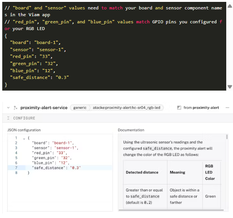Fold the JSON object at line 1

pyautogui.click(x=24, y=138)
